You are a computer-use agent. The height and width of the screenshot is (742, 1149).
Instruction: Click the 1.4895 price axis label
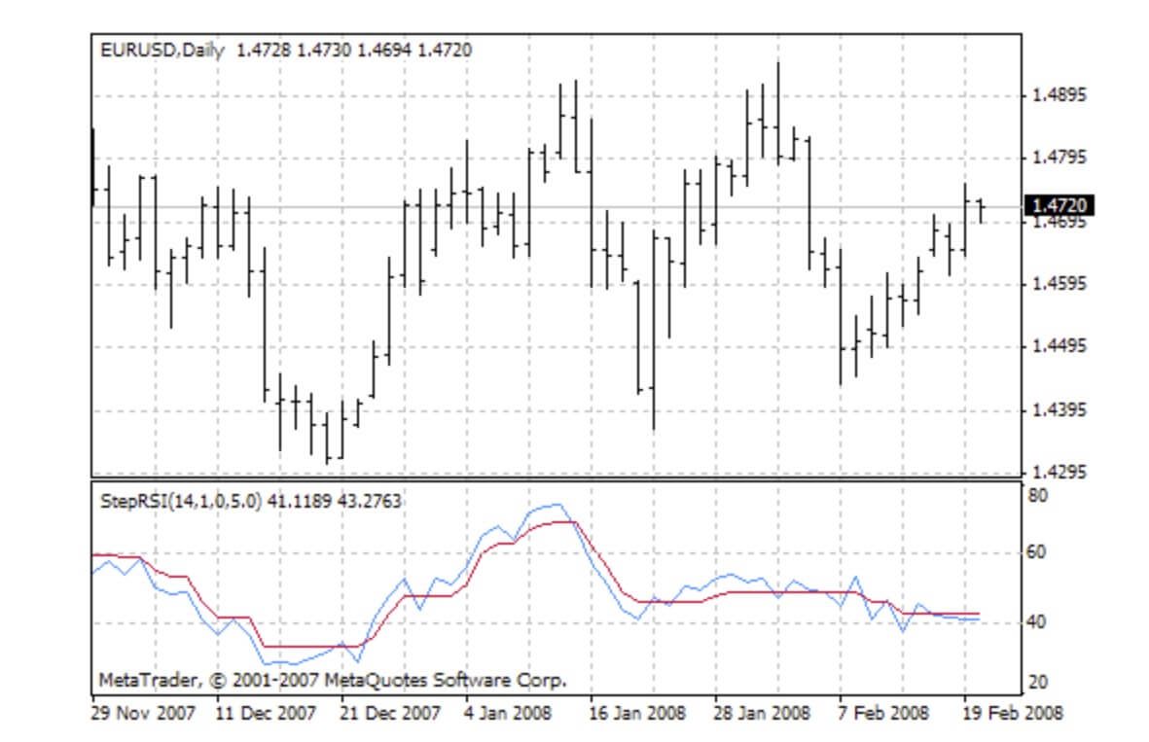point(1059,95)
